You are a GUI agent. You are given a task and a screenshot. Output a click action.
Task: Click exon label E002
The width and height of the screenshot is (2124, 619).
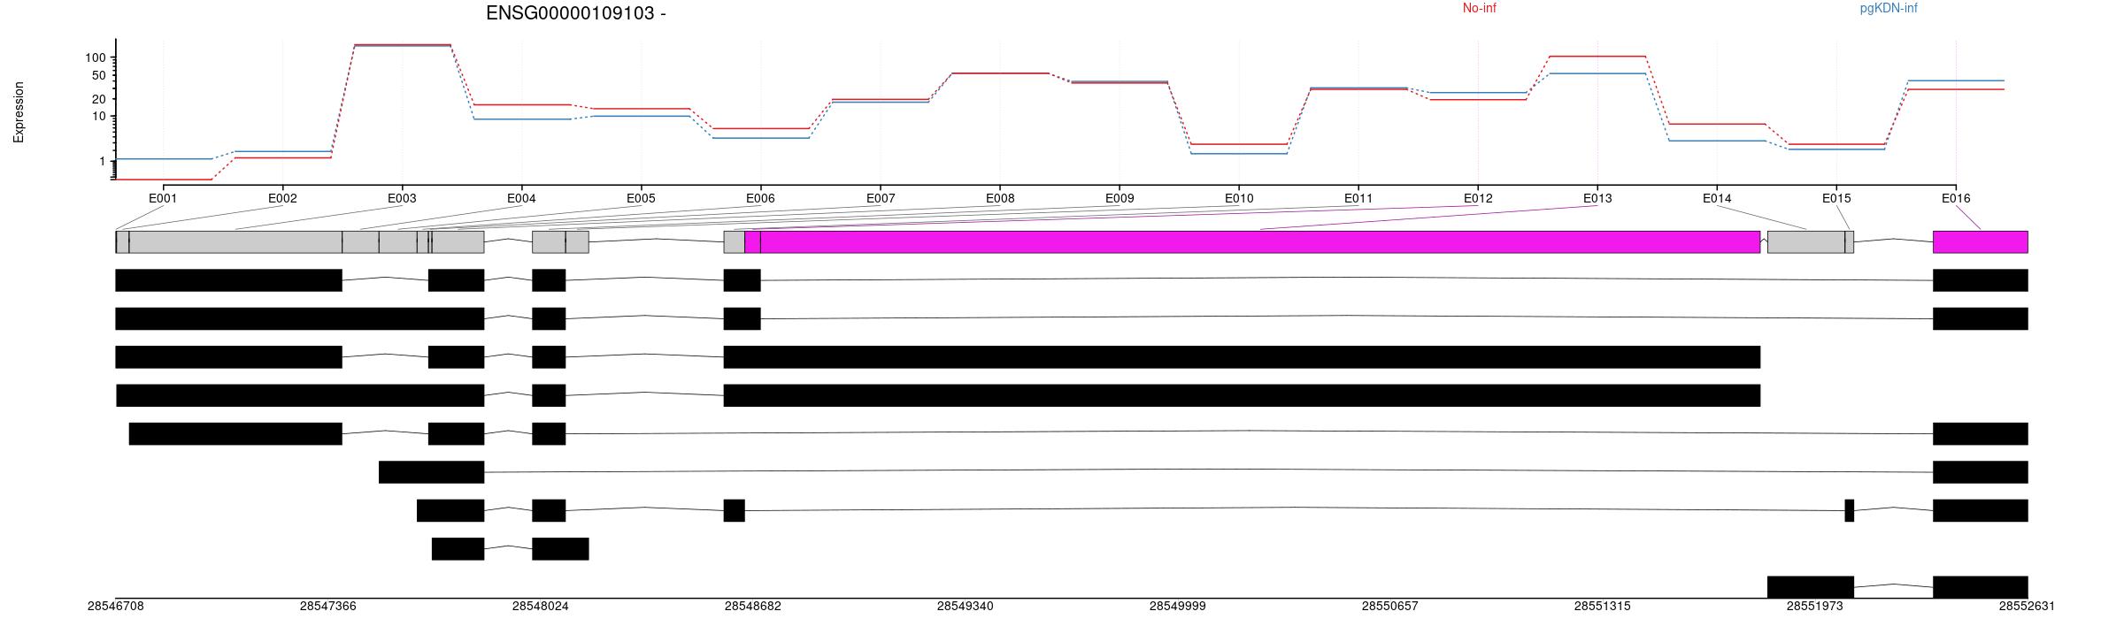click(x=282, y=198)
